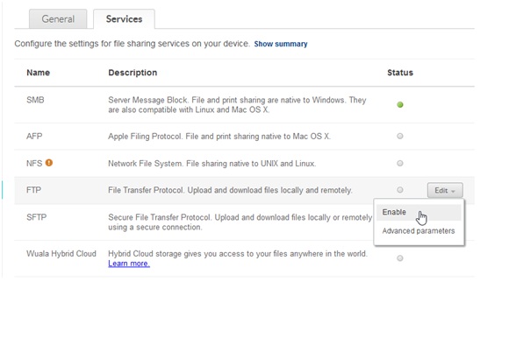The height and width of the screenshot is (338, 509).
Task: Click the Hybrid Cloud storage description text
Action: [x=238, y=254]
